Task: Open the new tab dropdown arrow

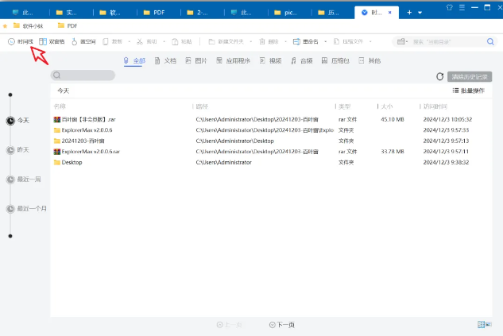Action: tap(420, 13)
